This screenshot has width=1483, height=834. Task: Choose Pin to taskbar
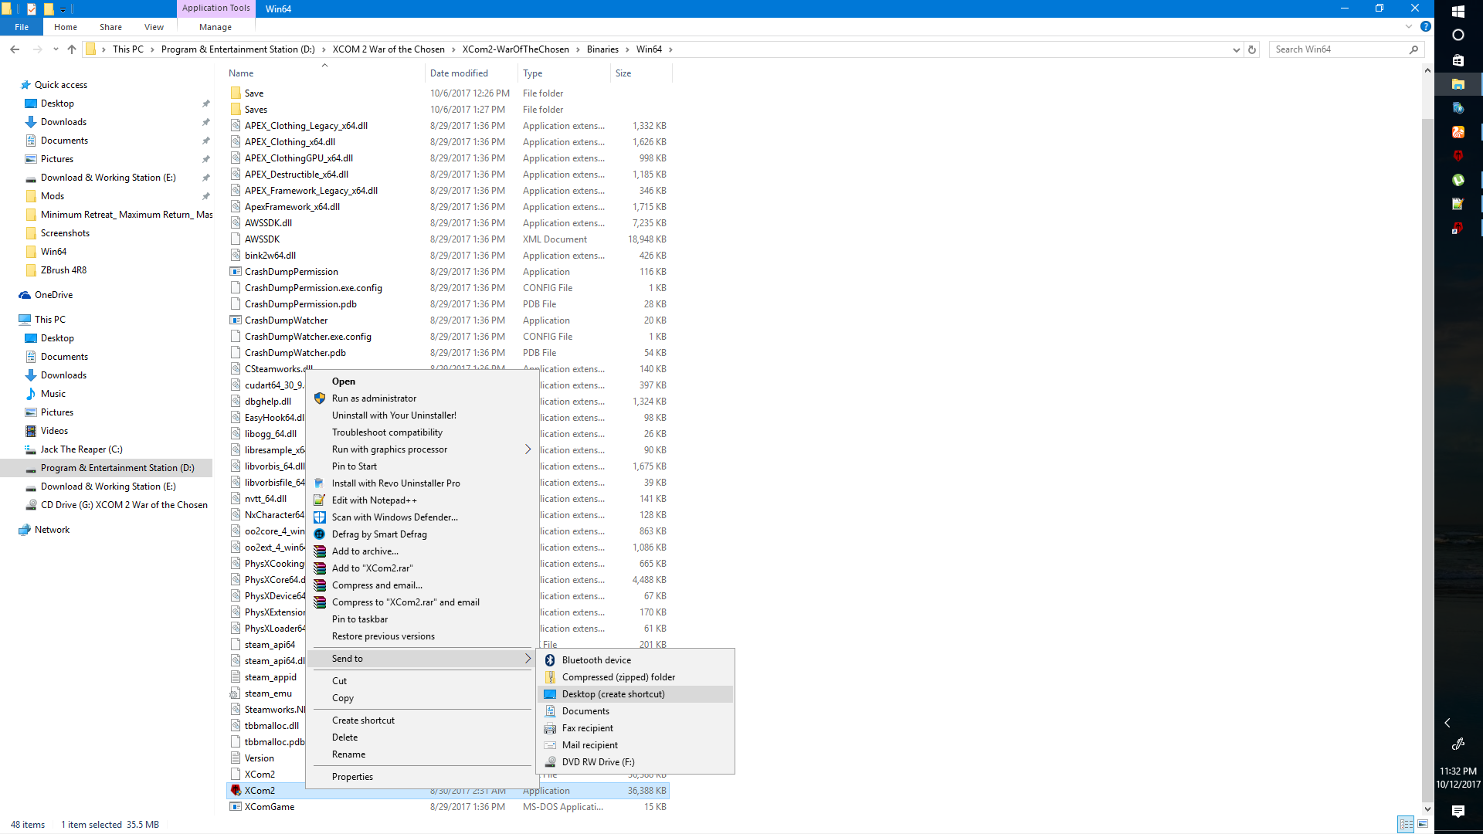[360, 619]
